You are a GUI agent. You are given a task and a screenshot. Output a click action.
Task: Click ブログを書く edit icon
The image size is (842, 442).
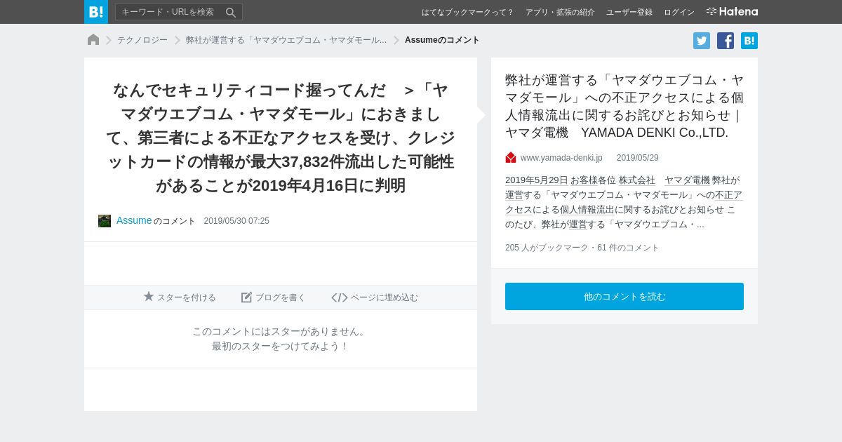pos(246,297)
